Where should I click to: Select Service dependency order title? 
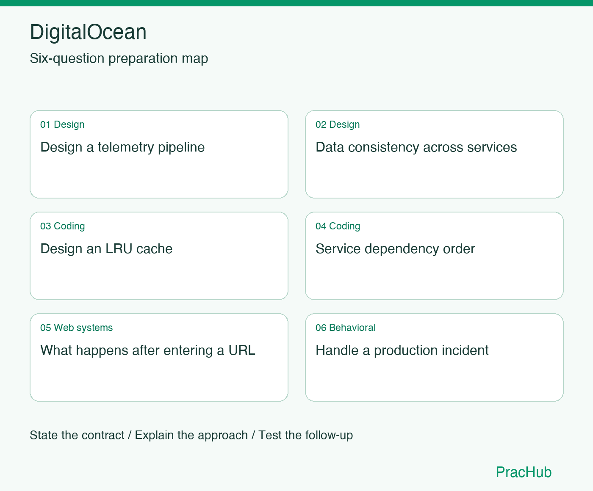tap(395, 249)
